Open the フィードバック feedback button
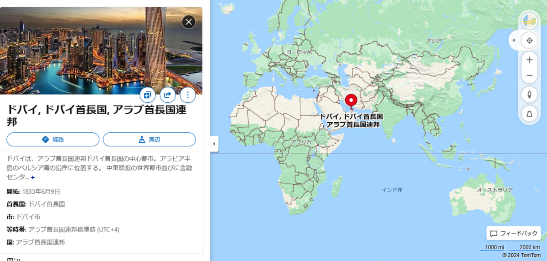This screenshot has height=261, width=547. [x=514, y=233]
